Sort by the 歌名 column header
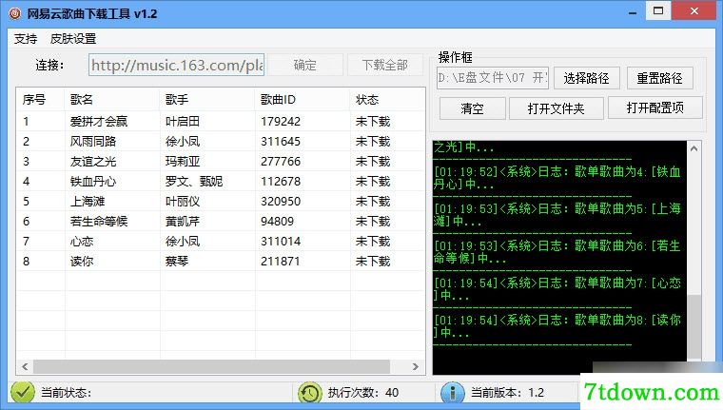 tap(112, 100)
